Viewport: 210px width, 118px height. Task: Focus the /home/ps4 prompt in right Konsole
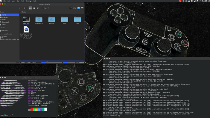[112, 116]
